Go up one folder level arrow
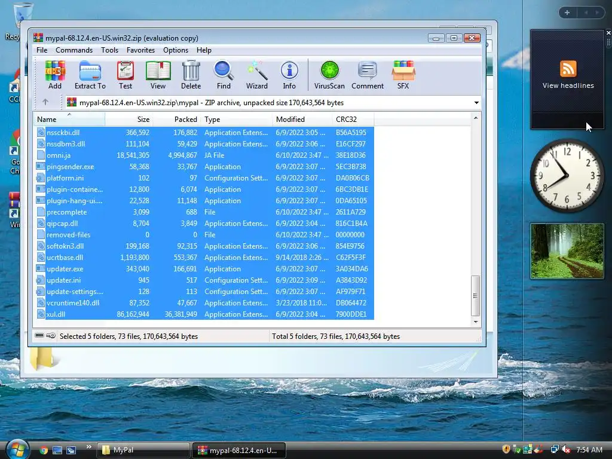This screenshot has height=459, width=612. [45, 102]
